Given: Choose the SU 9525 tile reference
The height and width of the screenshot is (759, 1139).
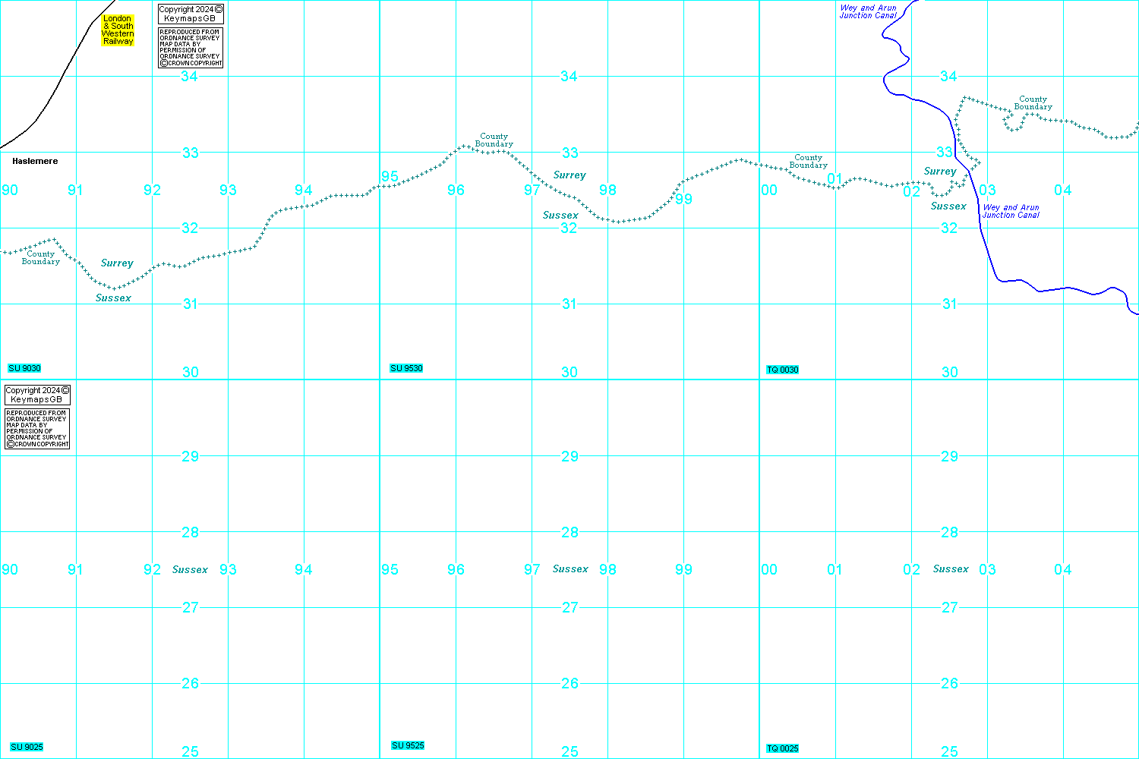Looking at the screenshot, I should click(x=408, y=745).
